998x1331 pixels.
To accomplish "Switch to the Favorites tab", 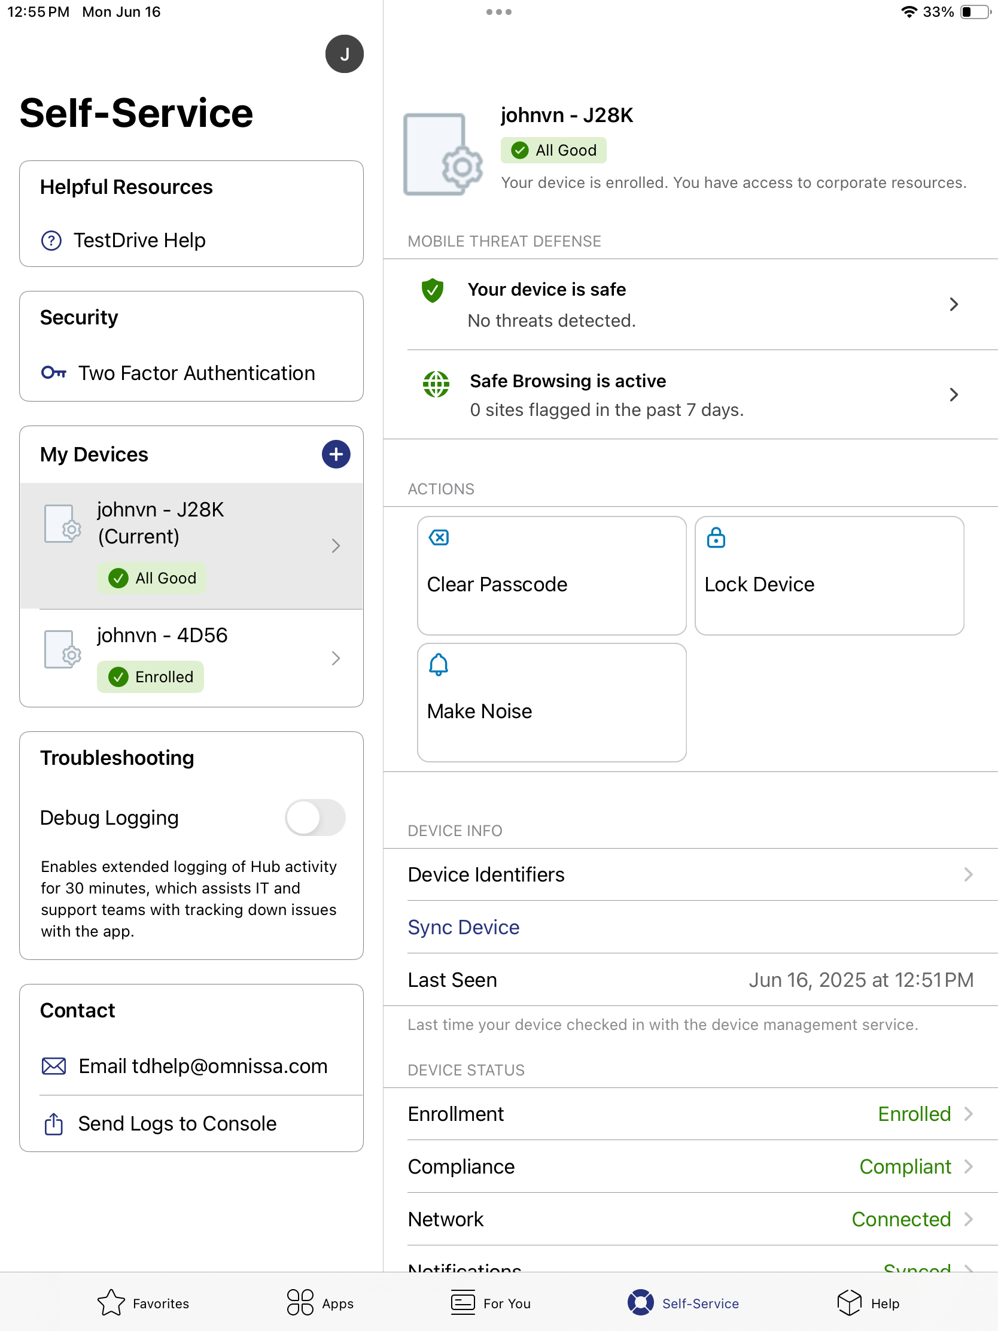I will (x=143, y=1303).
